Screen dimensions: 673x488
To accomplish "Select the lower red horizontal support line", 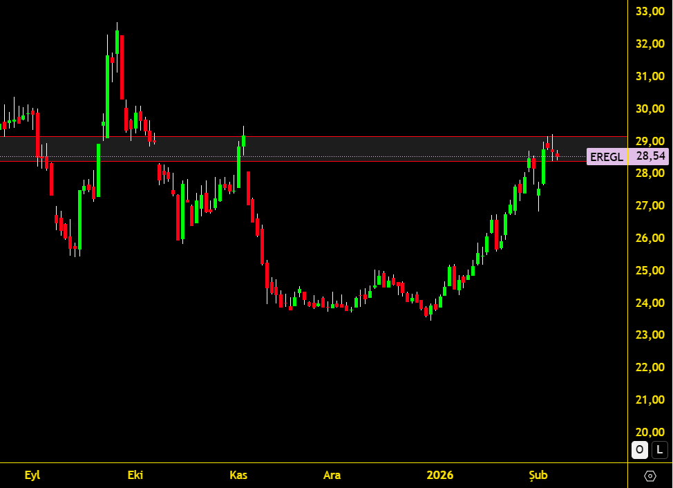I will coord(313,161).
